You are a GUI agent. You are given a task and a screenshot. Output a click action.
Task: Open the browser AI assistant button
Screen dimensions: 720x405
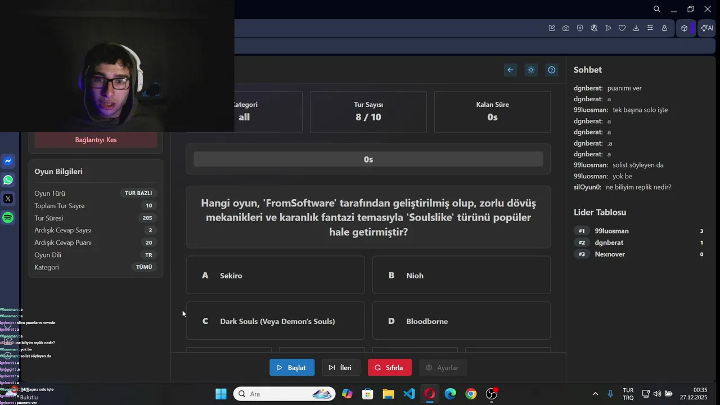click(x=706, y=28)
